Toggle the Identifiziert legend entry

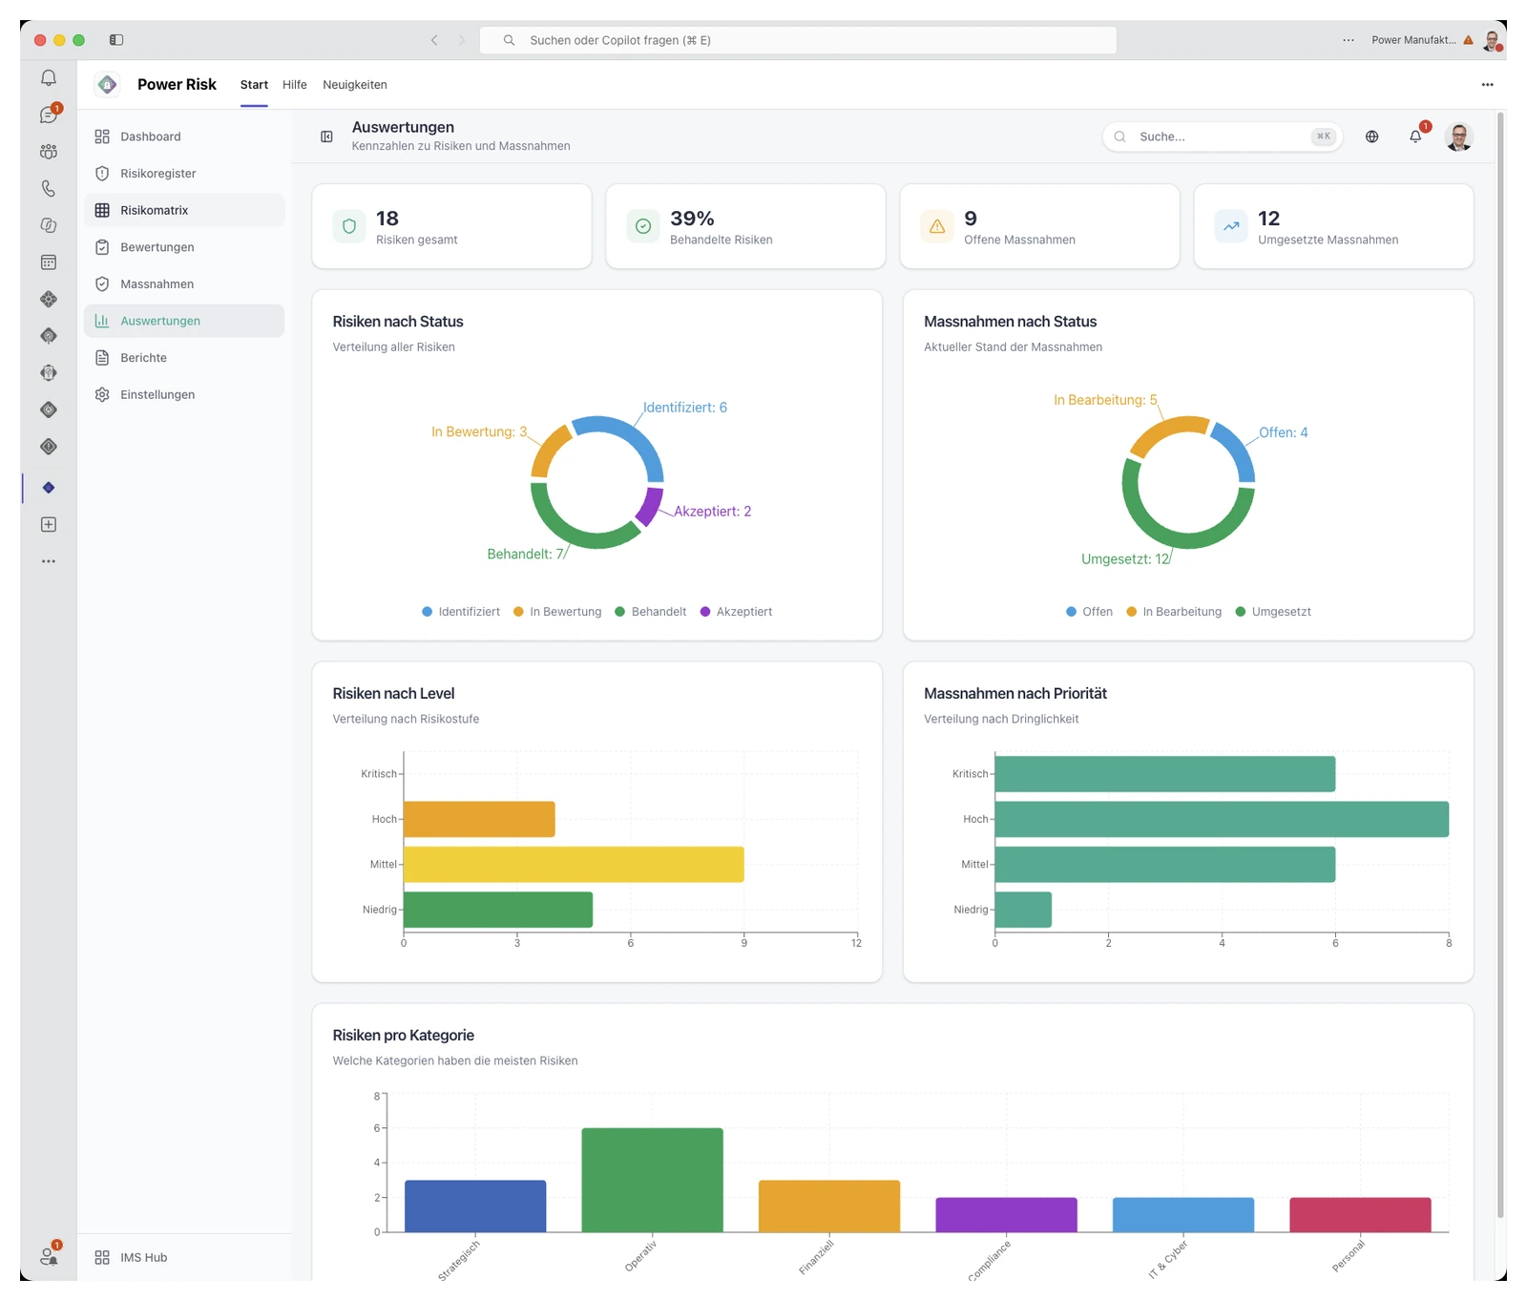tap(461, 612)
